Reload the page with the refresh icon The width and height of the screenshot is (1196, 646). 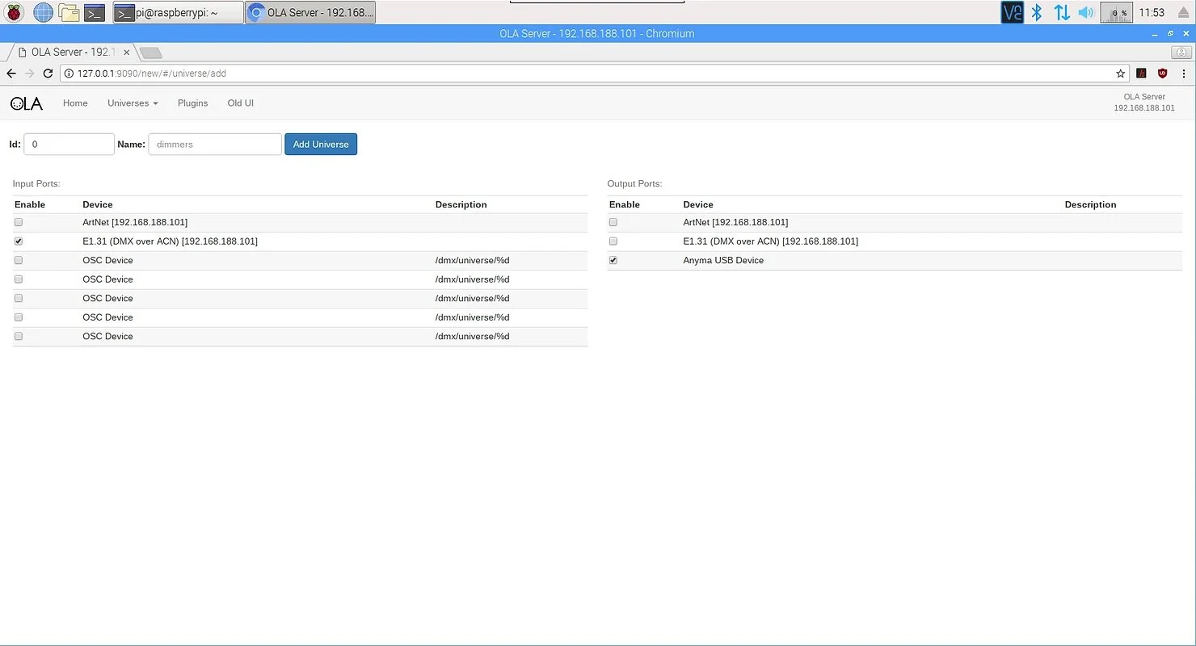point(48,73)
